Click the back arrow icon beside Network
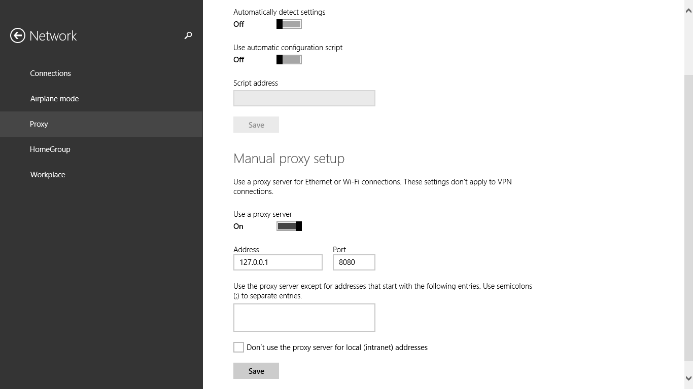 pyautogui.click(x=18, y=35)
